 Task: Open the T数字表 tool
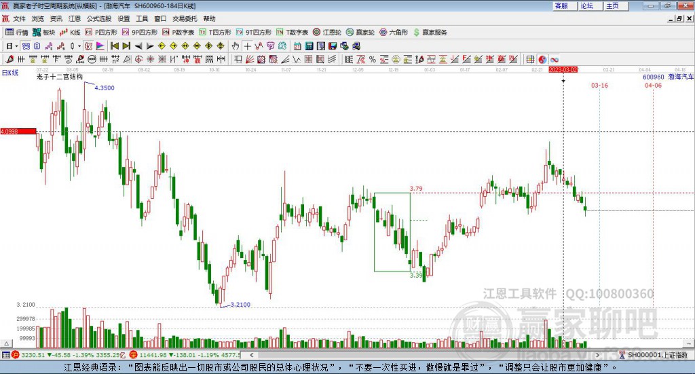pyautogui.click(x=292, y=33)
